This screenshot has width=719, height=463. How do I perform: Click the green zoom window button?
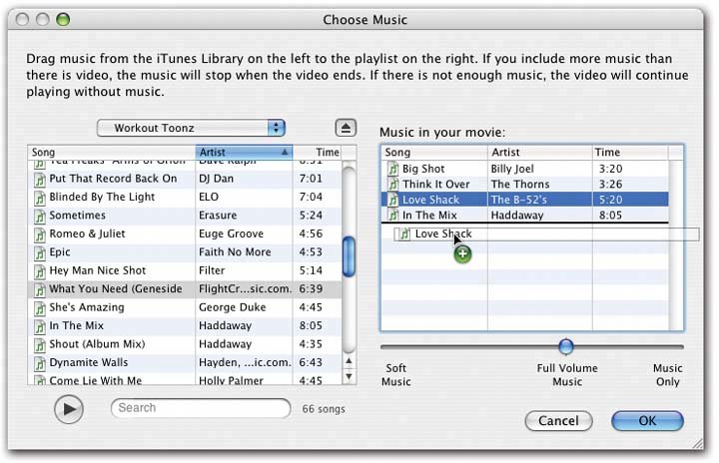[63, 19]
